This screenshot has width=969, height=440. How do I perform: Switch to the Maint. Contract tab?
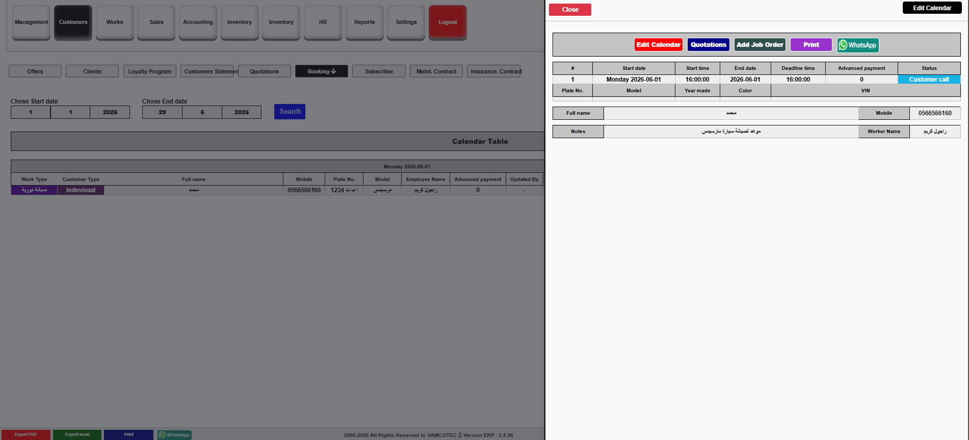click(x=436, y=71)
